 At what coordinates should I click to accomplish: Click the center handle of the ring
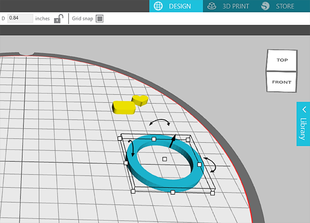coord(165,159)
